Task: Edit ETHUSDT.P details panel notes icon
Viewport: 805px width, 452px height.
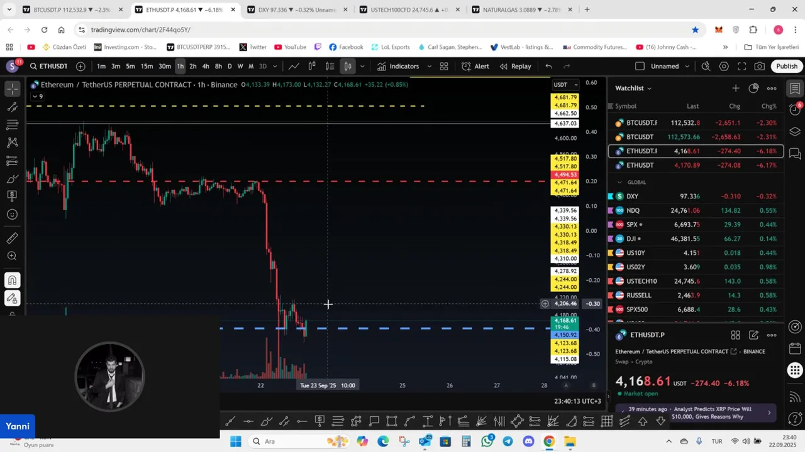Action: click(x=753, y=335)
